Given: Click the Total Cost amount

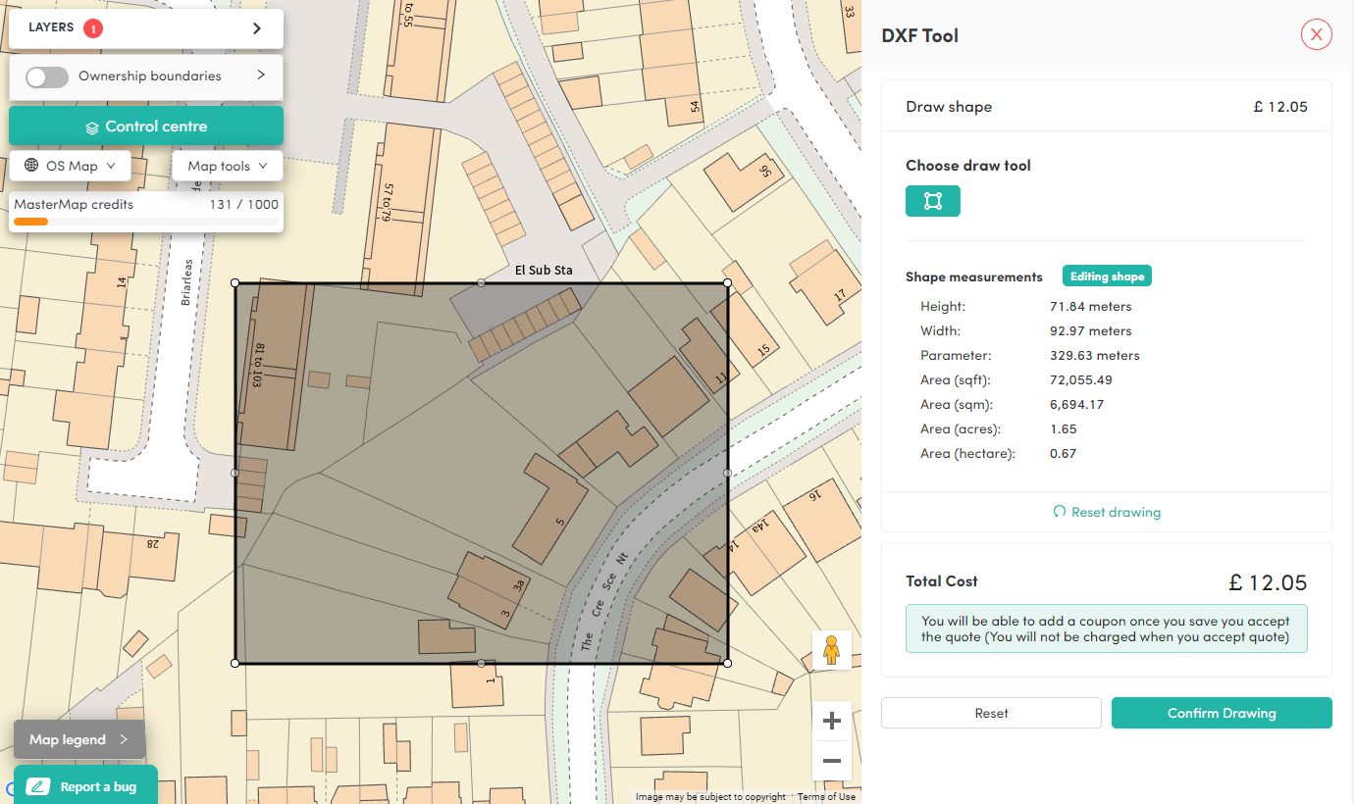Looking at the screenshot, I should click(x=1268, y=582).
